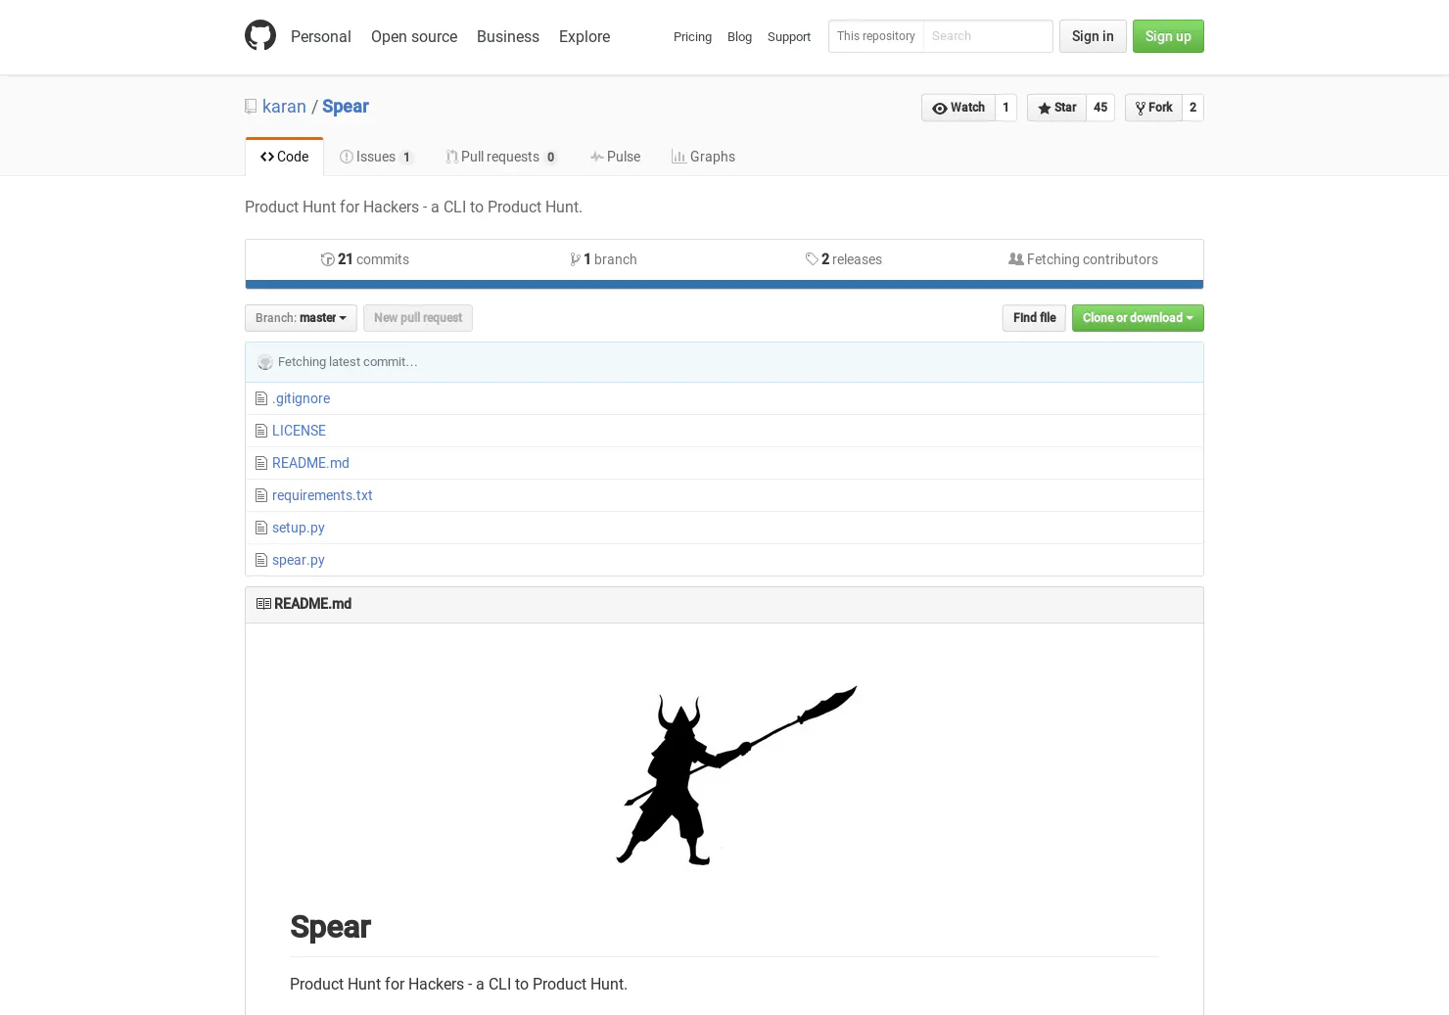Viewport: 1449px width, 1015px height.
Task: Open the Pulse tab
Action: (616, 157)
